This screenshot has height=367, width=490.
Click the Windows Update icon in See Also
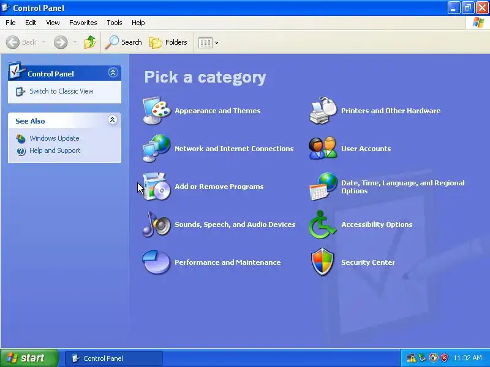[x=21, y=138]
